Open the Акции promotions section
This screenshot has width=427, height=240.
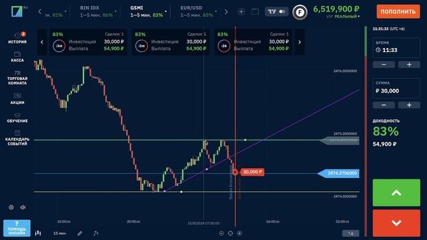17,99
